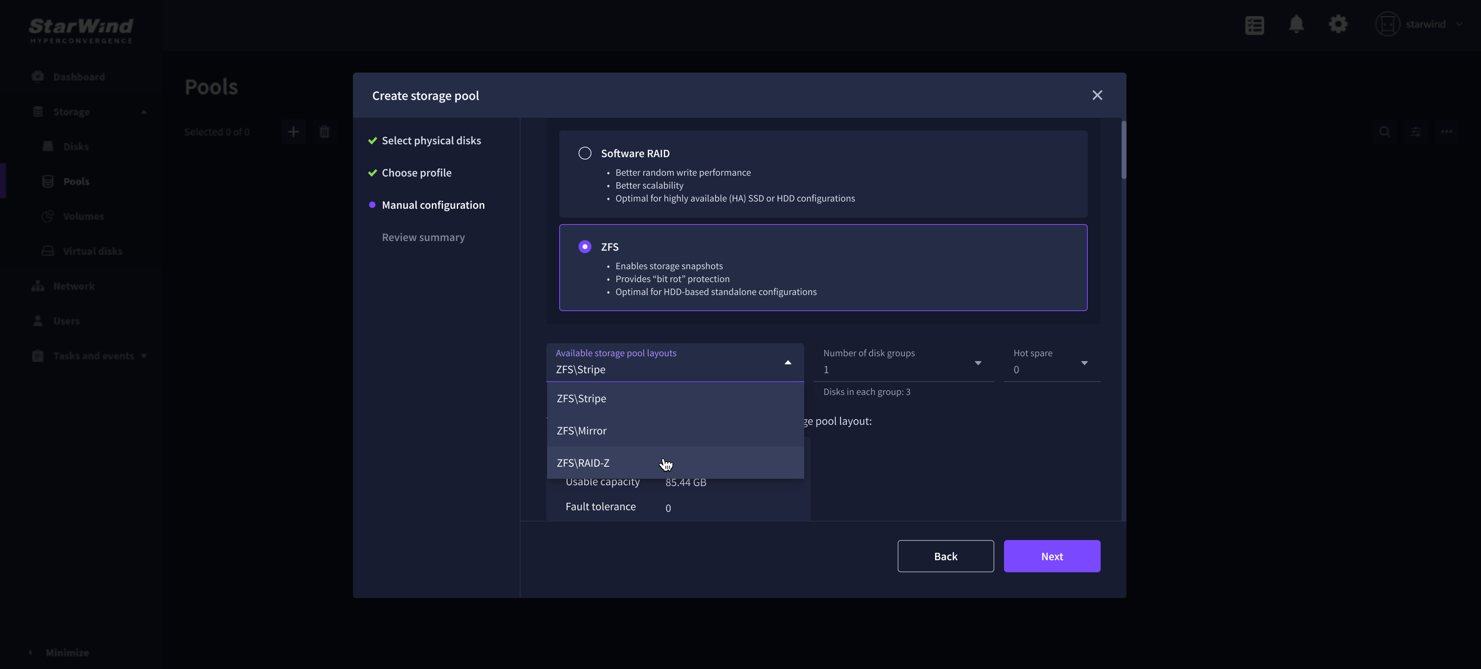Click the Back button
The image size is (1481, 669).
[x=945, y=556]
